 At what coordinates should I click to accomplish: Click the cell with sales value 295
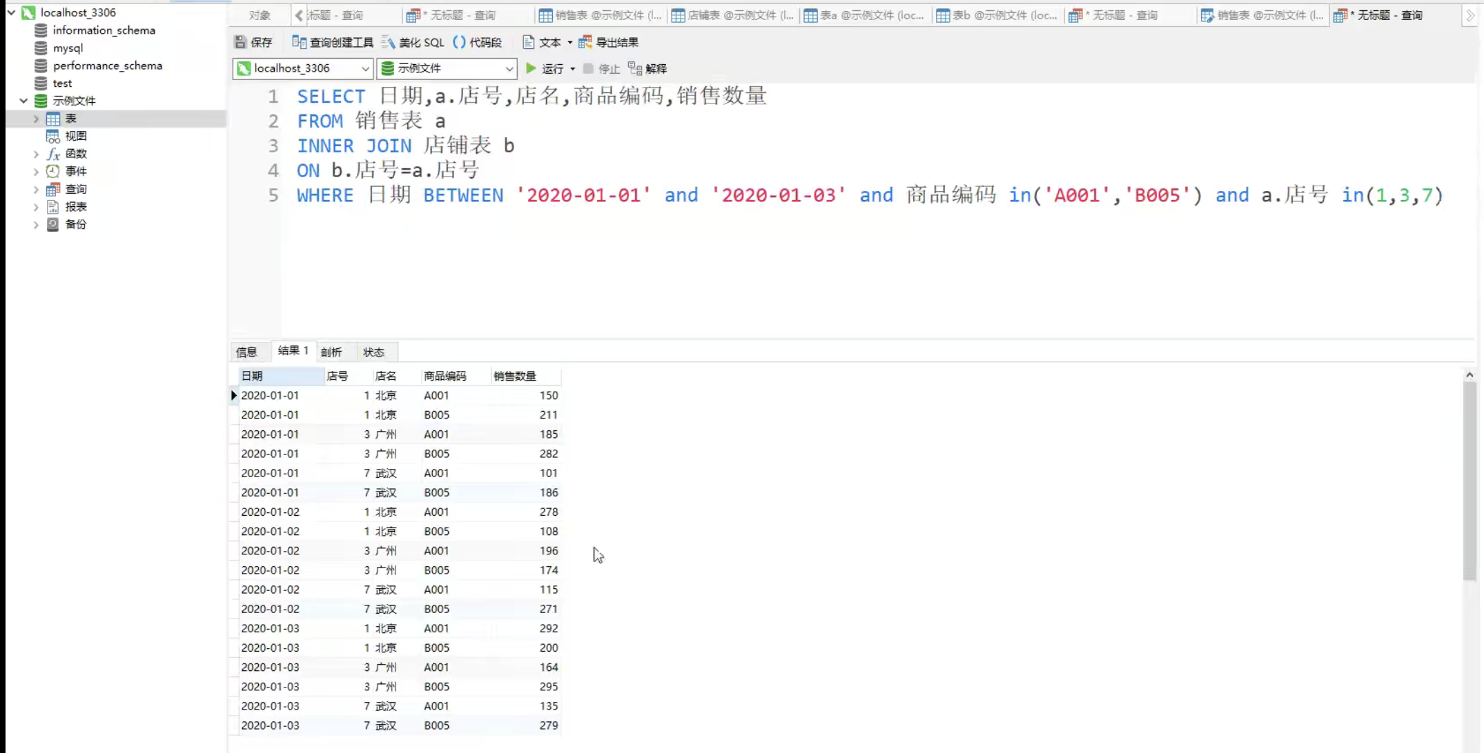[x=525, y=687]
